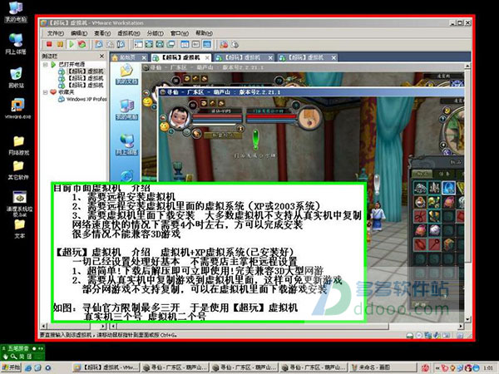The width and height of the screenshot is (499, 374).
Task: Click the 文本 folder on desktop
Action: point(19,229)
